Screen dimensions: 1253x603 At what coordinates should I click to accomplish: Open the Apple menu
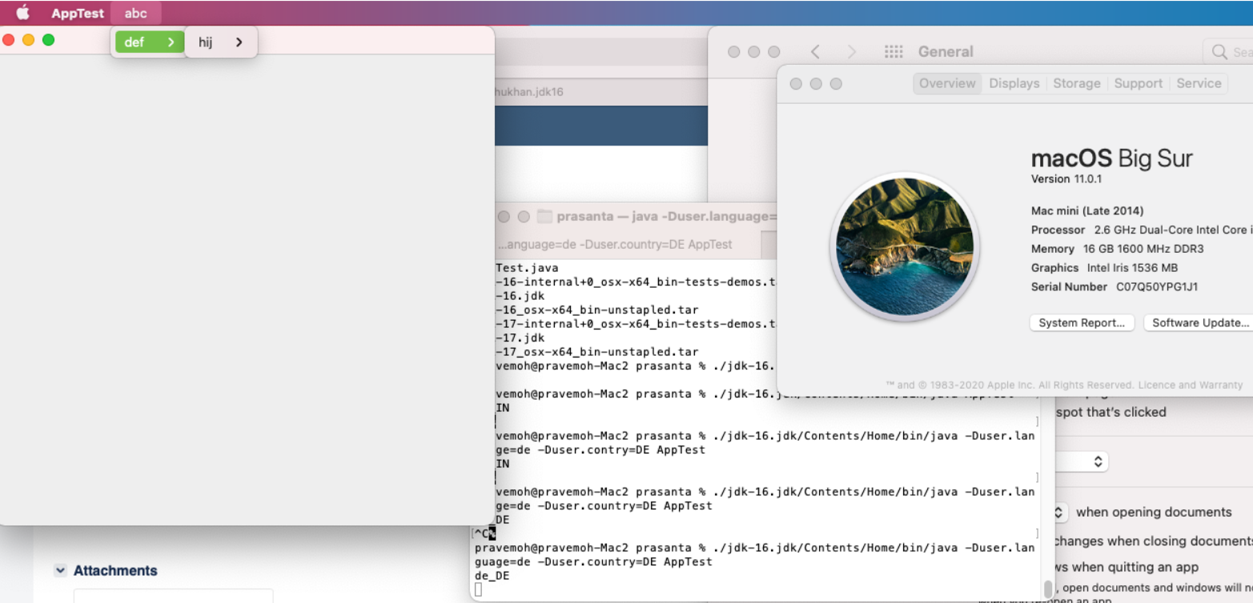[22, 13]
